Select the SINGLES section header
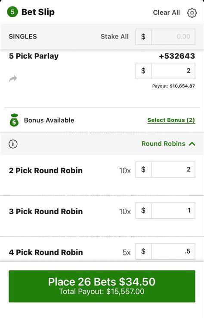The height and width of the screenshot is (321, 204). pos(23,36)
